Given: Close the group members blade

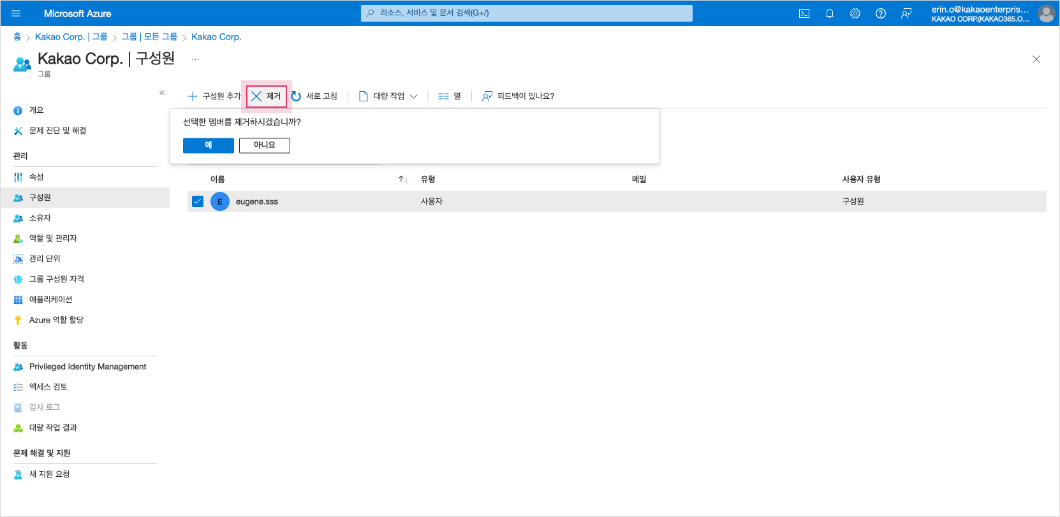Looking at the screenshot, I should 1036,59.
